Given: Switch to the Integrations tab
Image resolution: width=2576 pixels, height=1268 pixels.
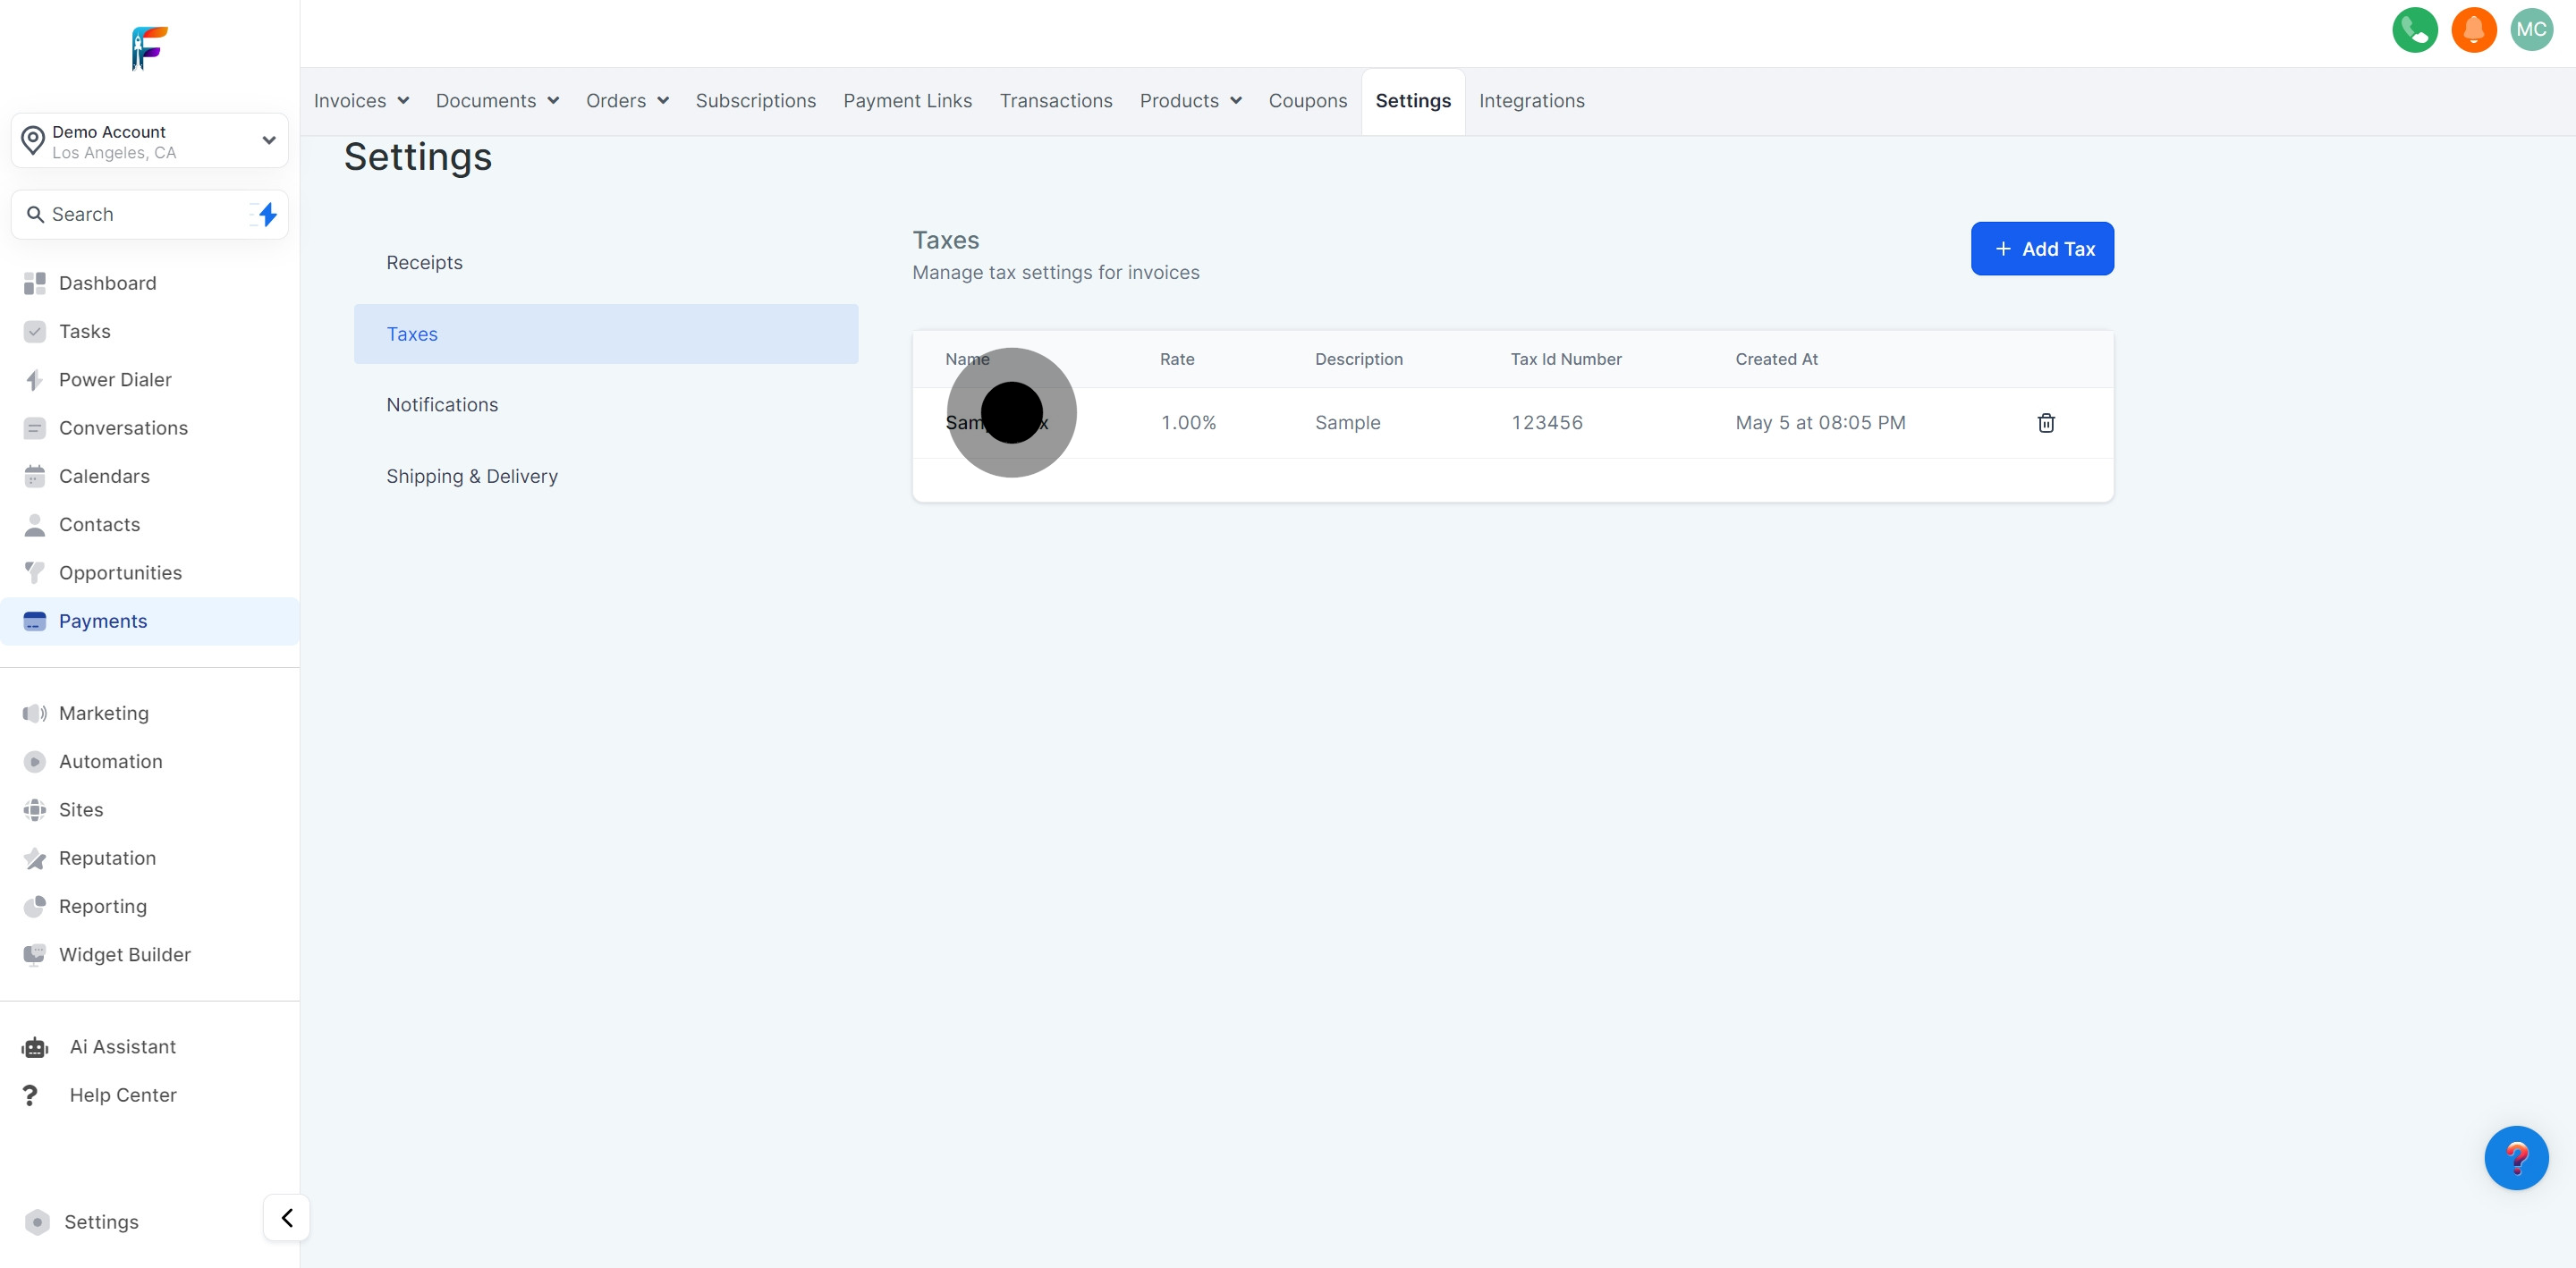Looking at the screenshot, I should coord(1531,101).
